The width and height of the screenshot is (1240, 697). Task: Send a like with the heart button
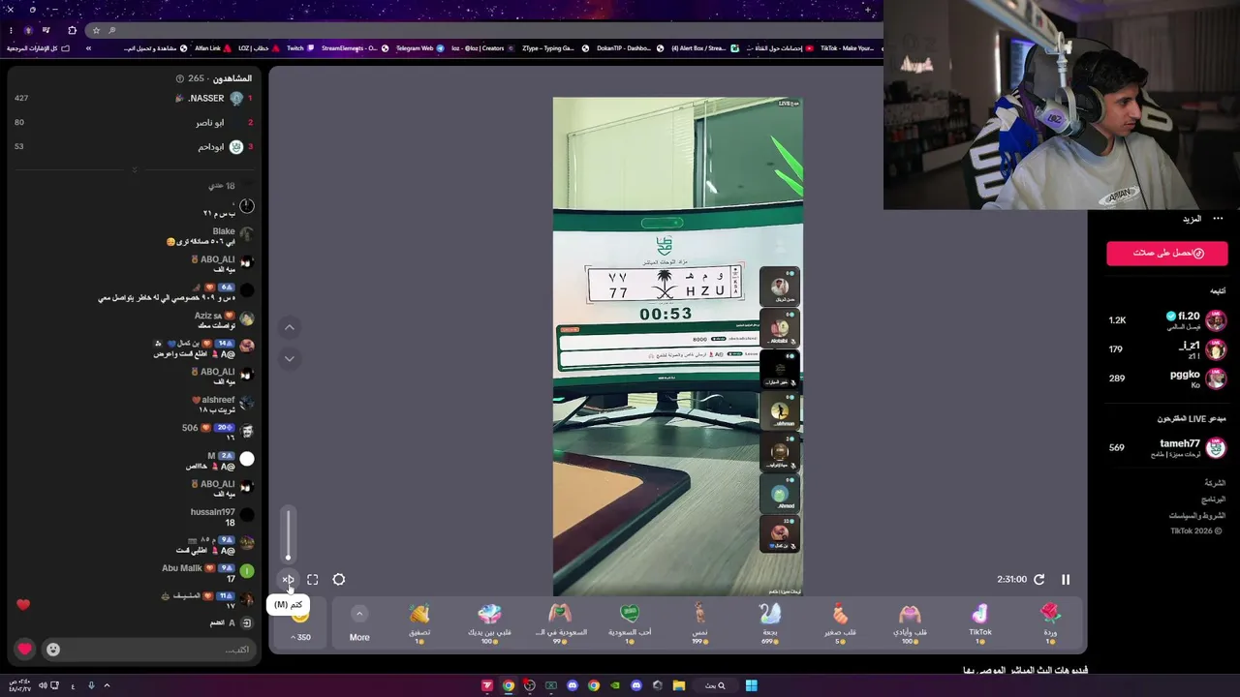coord(25,650)
